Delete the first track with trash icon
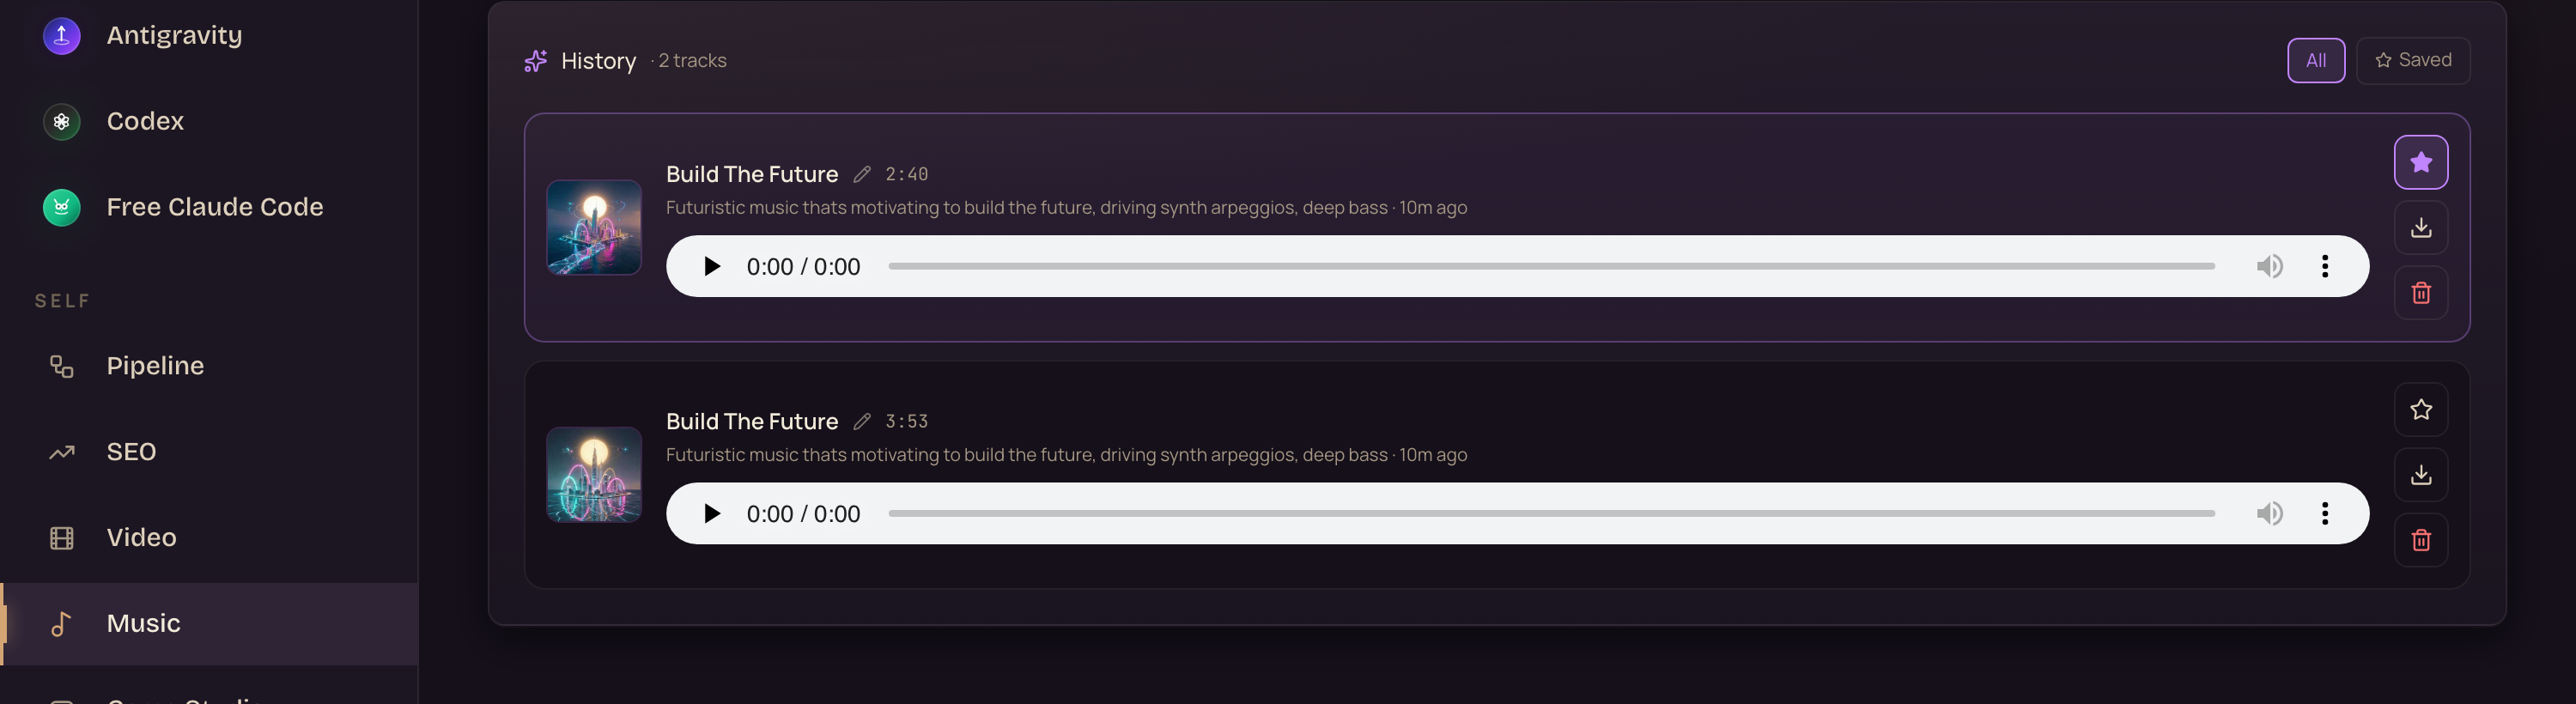The image size is (2576, 704). tap(2420, 293)
